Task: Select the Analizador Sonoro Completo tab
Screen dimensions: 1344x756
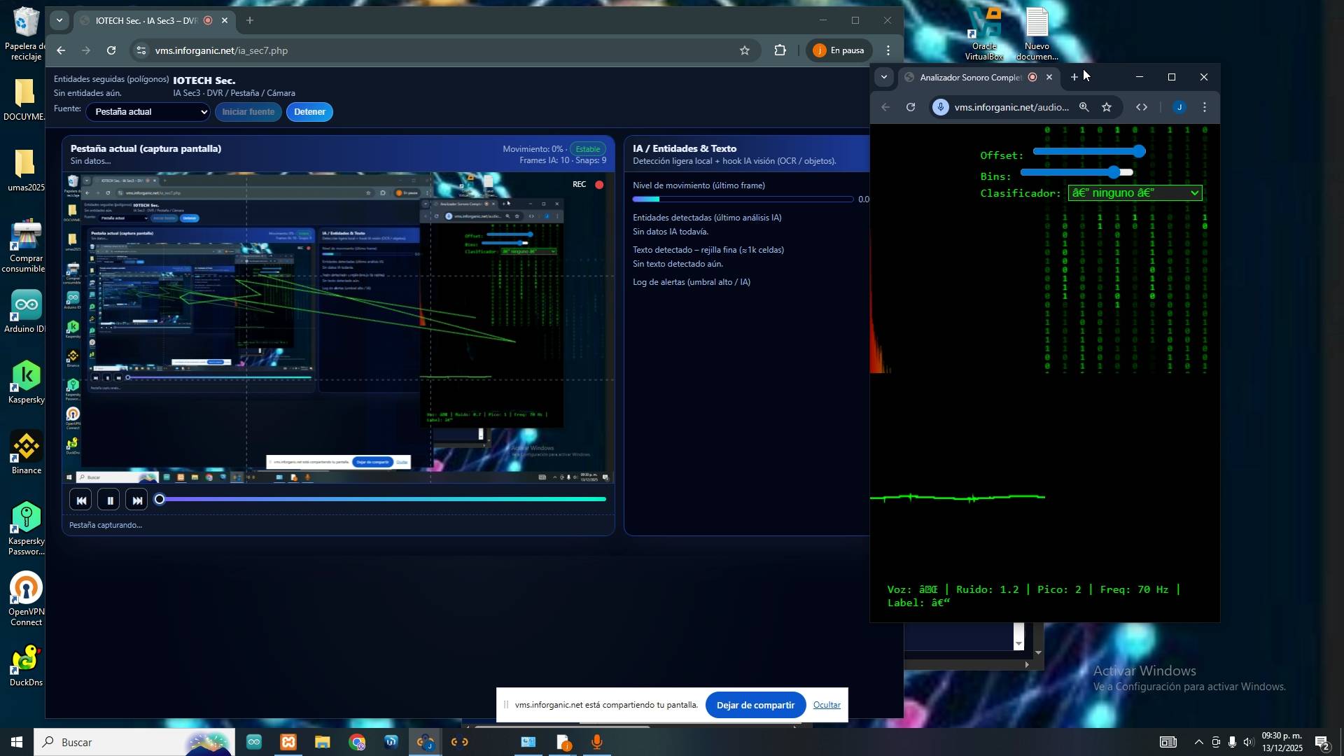Action: click(x=969, y=78)
